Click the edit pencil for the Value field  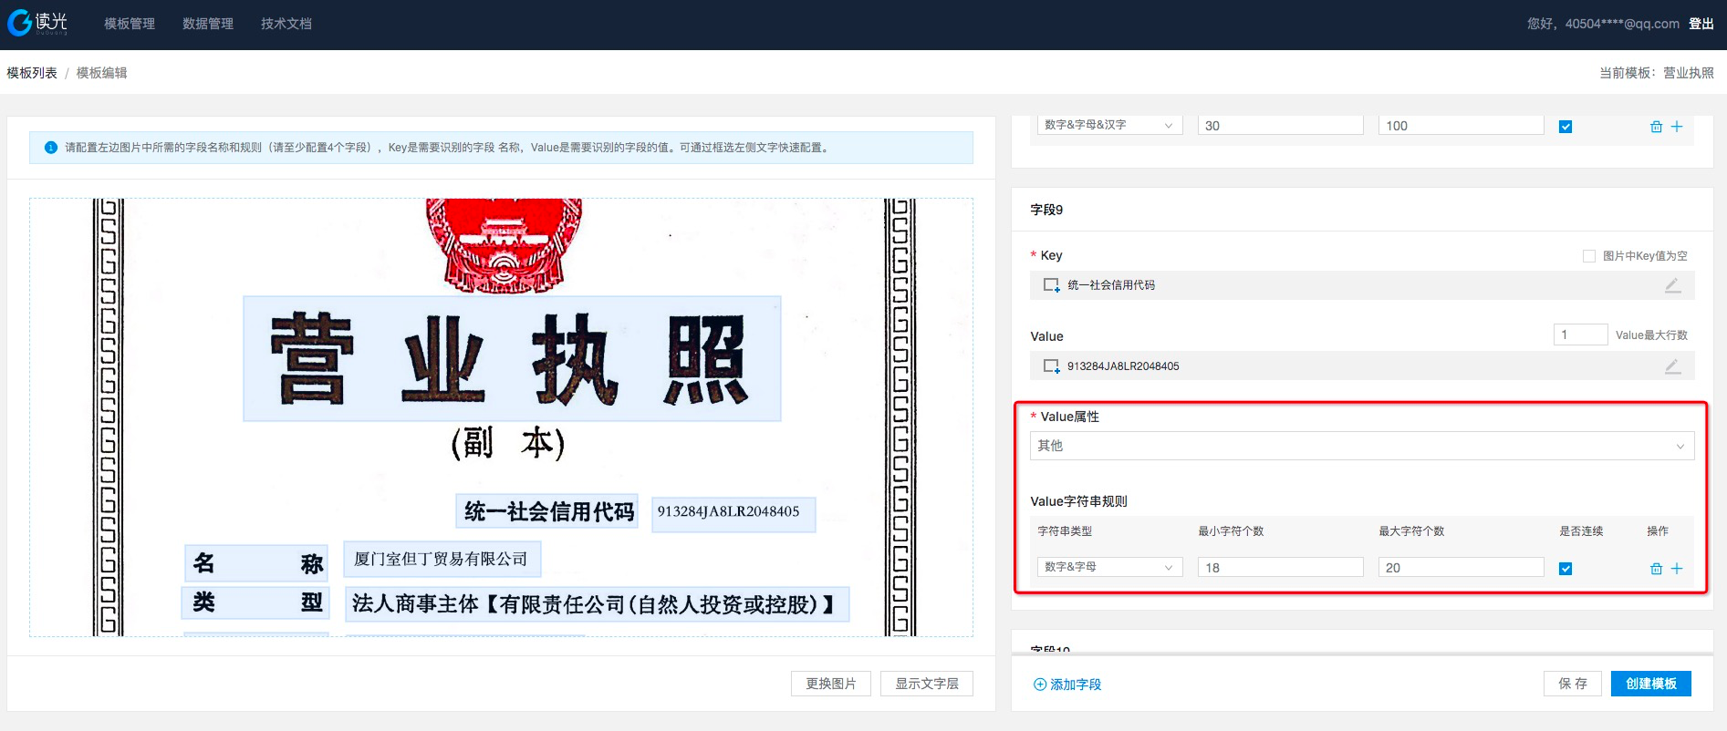(x=1672, y=366)
